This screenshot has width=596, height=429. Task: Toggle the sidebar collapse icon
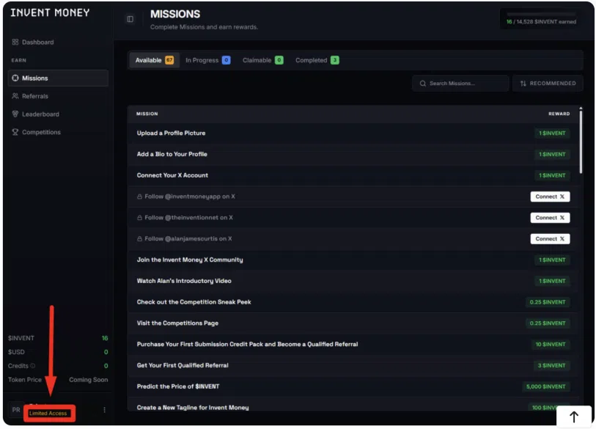pyautogui.click(x=130, y=19)
